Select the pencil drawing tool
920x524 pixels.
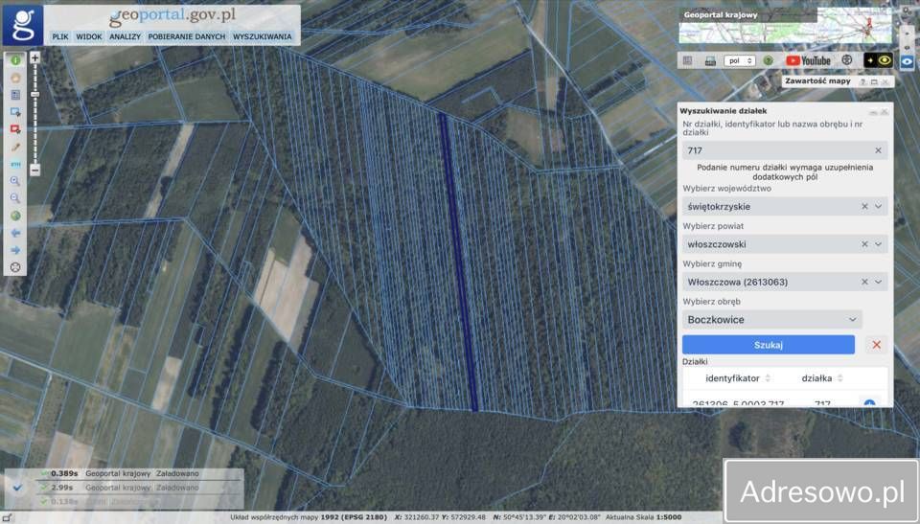pos(15,147)
